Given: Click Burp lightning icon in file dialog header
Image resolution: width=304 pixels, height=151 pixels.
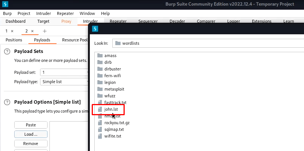Looking at the screenshot, I should point(95,29).
